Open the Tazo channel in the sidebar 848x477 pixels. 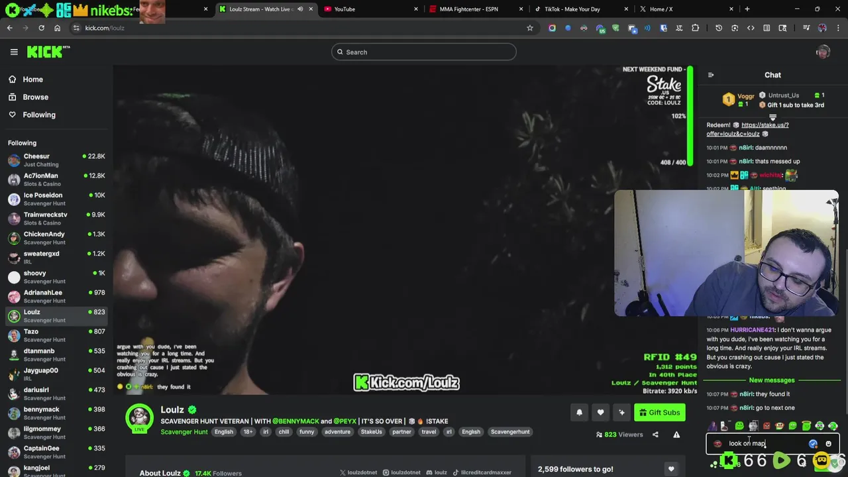pos(56,335)
